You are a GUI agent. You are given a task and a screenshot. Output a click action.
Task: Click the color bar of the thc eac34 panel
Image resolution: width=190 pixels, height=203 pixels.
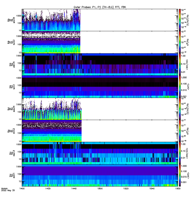coord(180,109)
